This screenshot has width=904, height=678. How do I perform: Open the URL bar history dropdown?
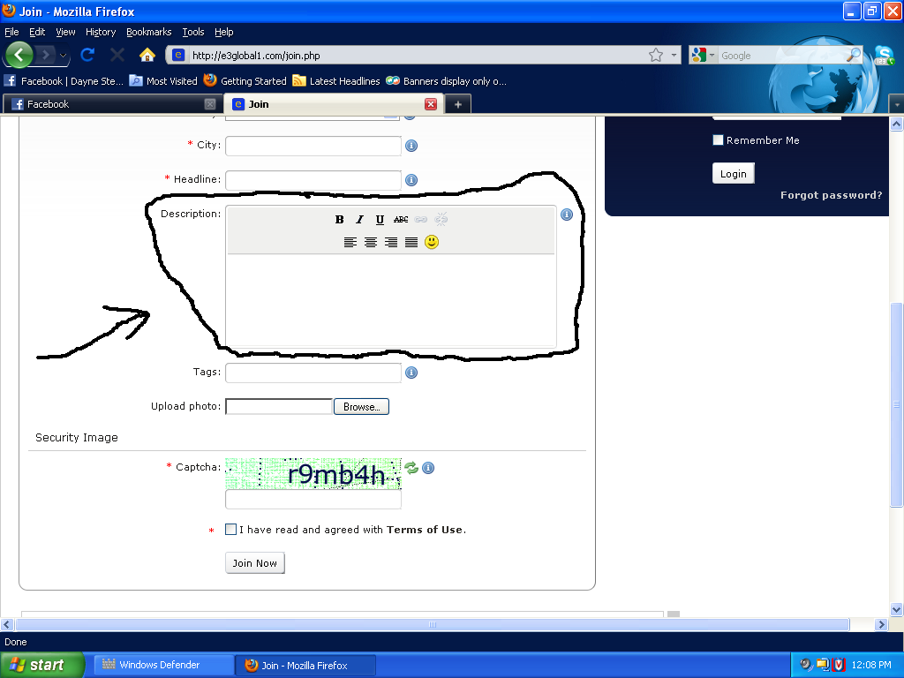[x=674, y=56]
